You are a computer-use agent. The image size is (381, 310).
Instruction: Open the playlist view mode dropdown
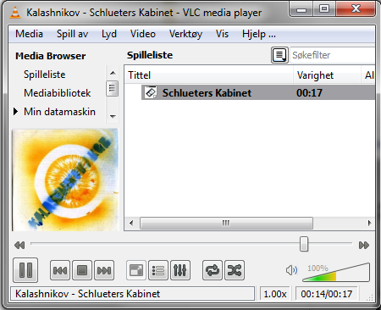point(279,55)
